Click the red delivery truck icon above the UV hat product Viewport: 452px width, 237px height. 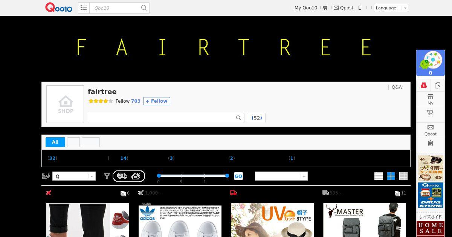(x=233, y=193)
